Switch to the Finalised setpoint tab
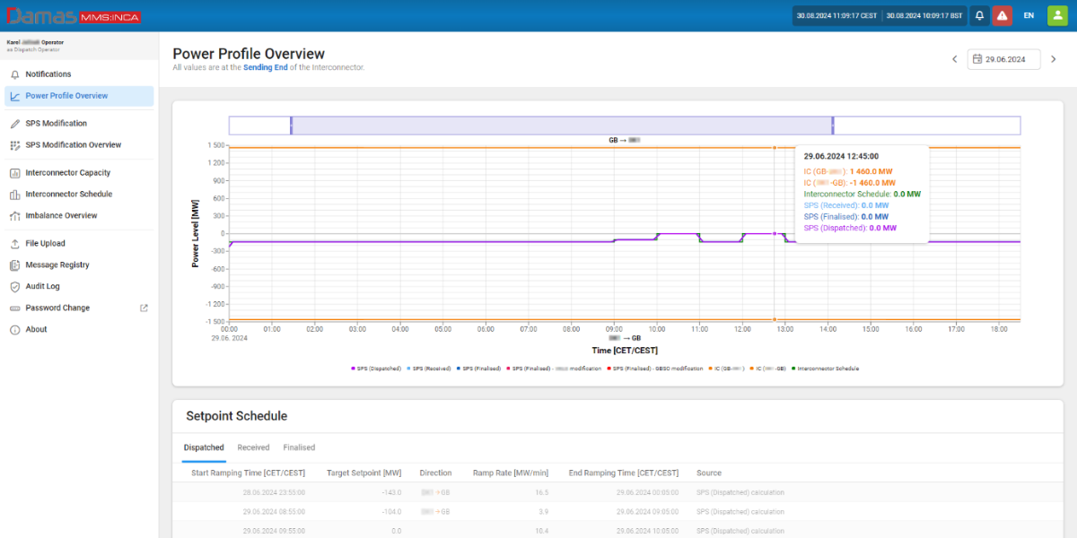Viewport: 1077px width, 538px height. 299,447
